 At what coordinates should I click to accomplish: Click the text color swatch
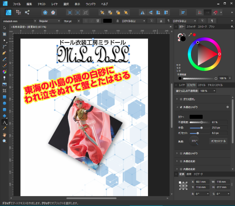click(107, 21)
